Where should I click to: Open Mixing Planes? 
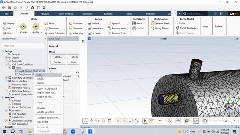[x=161, y=28]
